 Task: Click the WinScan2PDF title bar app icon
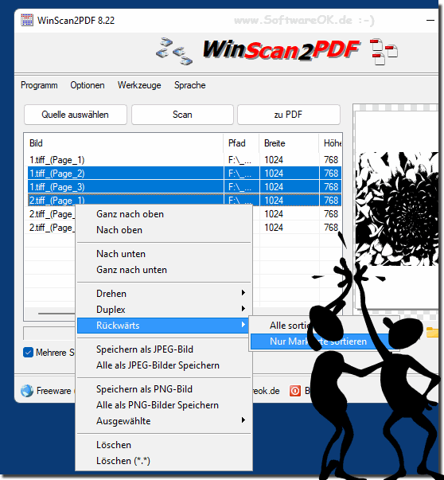pyautogui.click(x=26, y=21)
